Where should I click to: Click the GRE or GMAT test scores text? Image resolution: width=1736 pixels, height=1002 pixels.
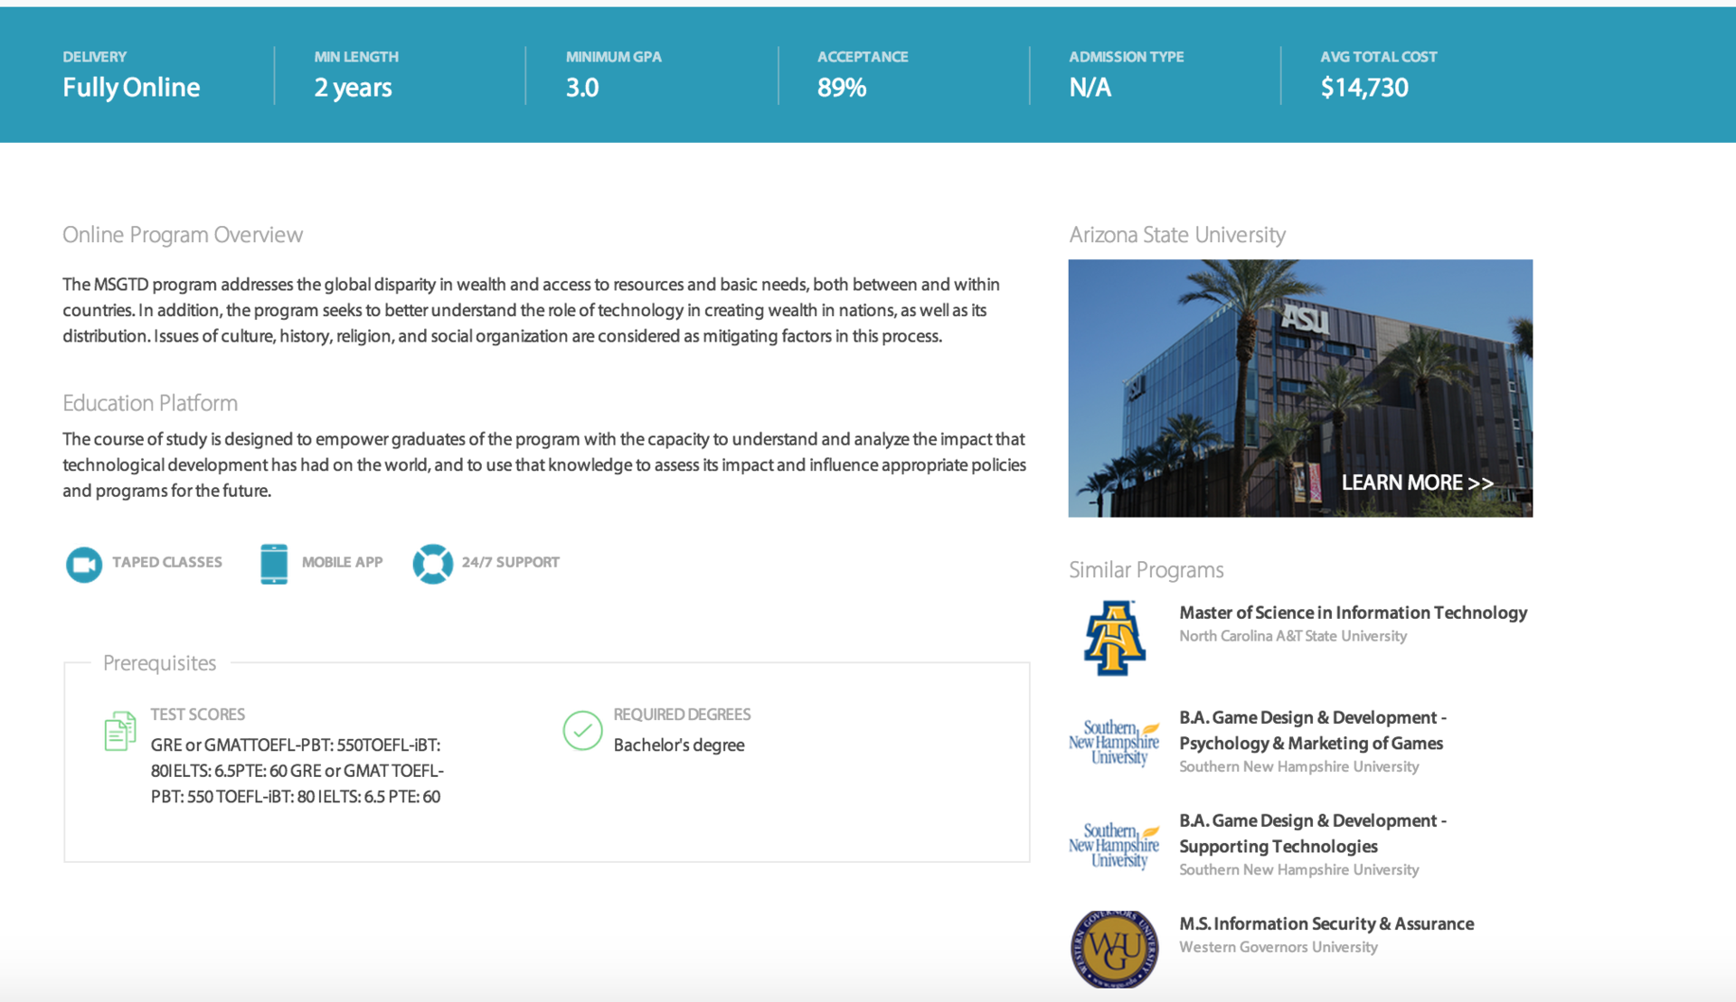(297, 771)
